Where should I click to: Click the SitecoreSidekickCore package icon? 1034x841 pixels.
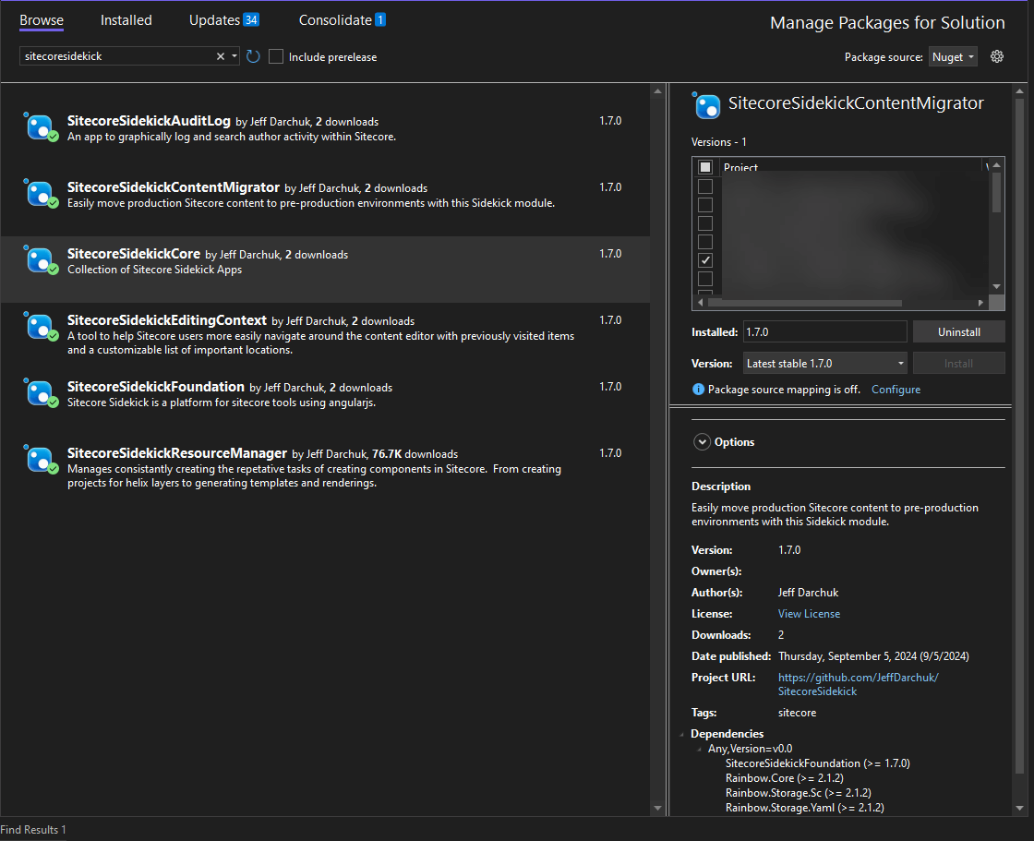coord(41,259)
